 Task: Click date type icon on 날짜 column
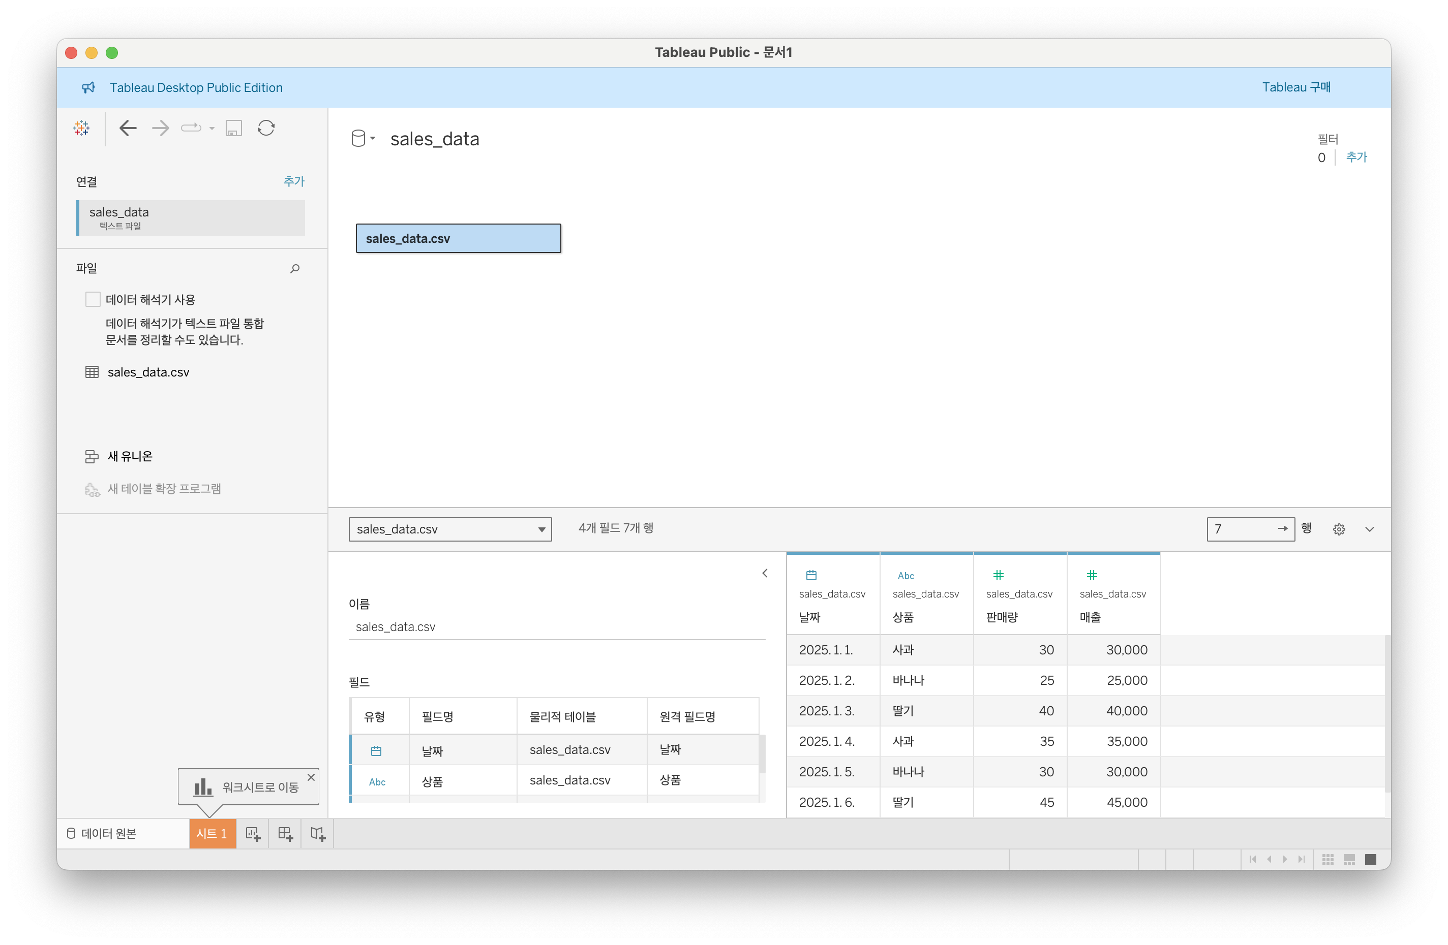pyautogui.click(x=811, y=575)
